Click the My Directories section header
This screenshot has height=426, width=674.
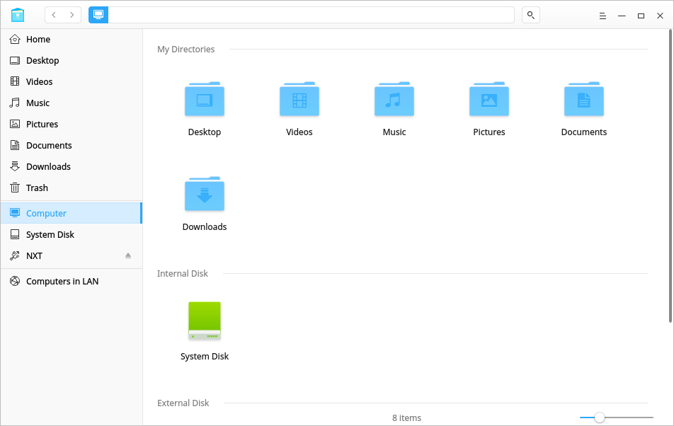tap(186, 50)
